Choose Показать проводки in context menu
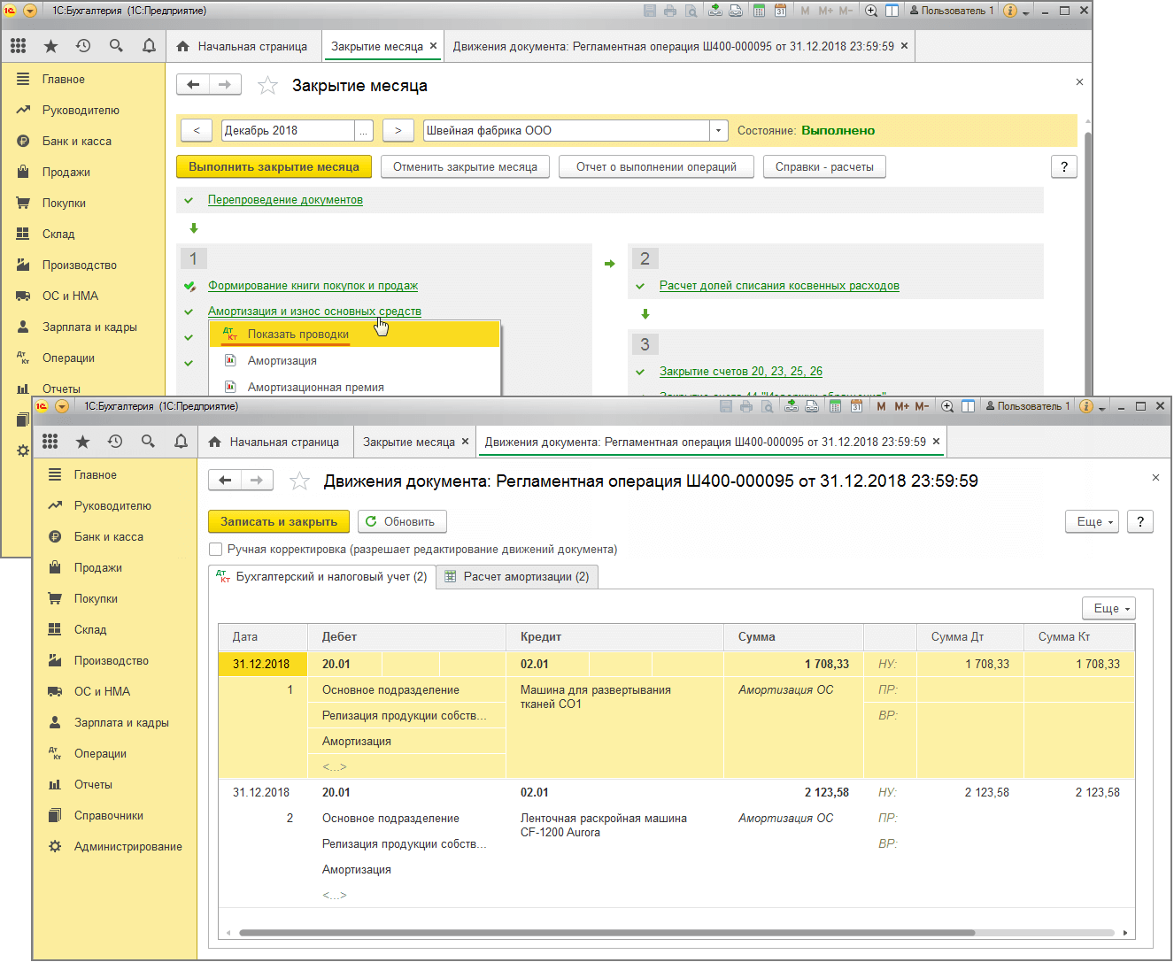Screen dimensions: 1174x962 354,335
